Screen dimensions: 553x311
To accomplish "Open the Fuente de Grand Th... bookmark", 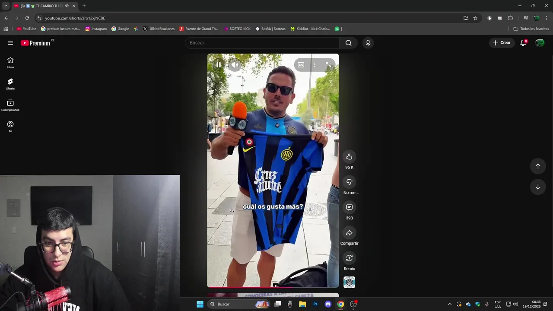I will pos(199,29).
